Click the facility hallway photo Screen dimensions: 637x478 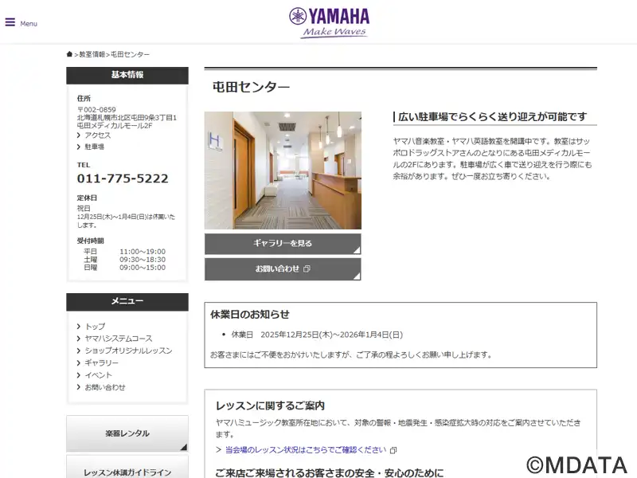[x=283, y=170]
